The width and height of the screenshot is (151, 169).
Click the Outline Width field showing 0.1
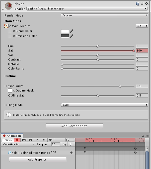[x=142, y=86]
